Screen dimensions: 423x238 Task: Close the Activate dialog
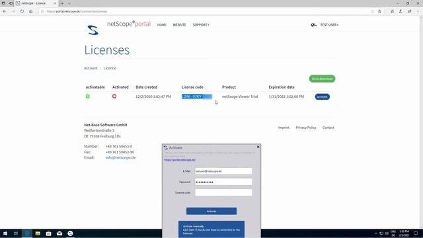[x=258, y=147]
